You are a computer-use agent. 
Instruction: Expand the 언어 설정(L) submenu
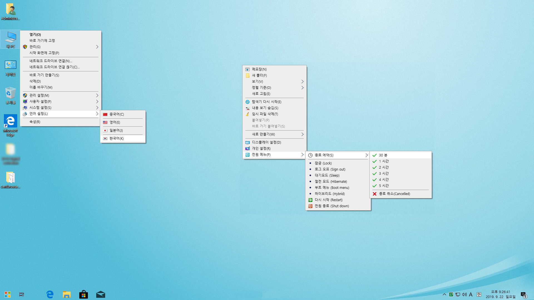click(x=61, y=114)
